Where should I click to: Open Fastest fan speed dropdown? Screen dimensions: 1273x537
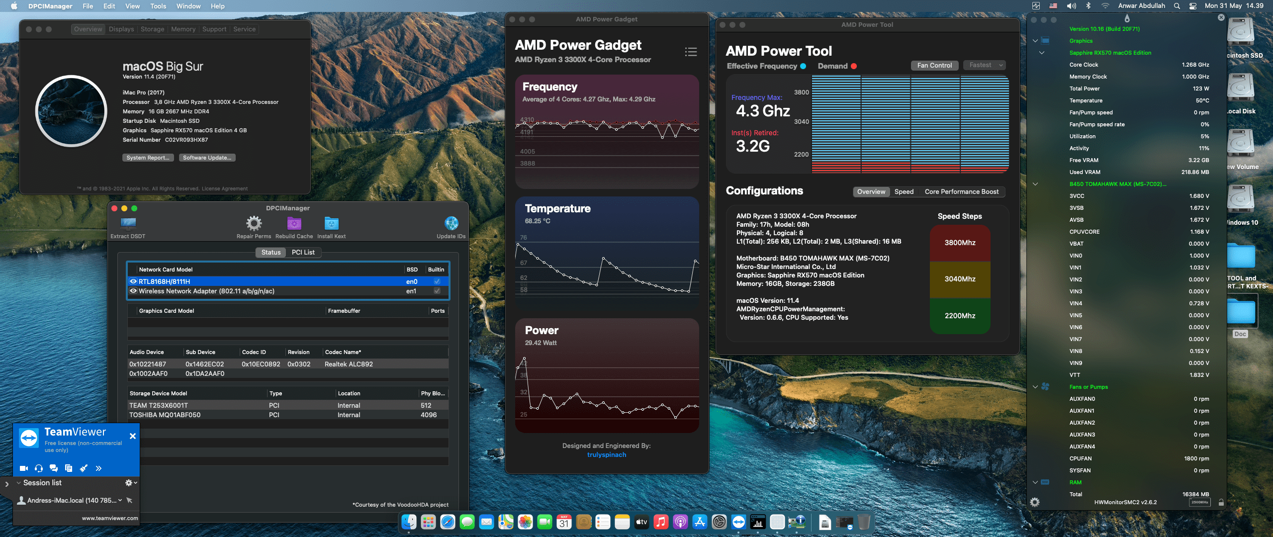click(985, 65)
